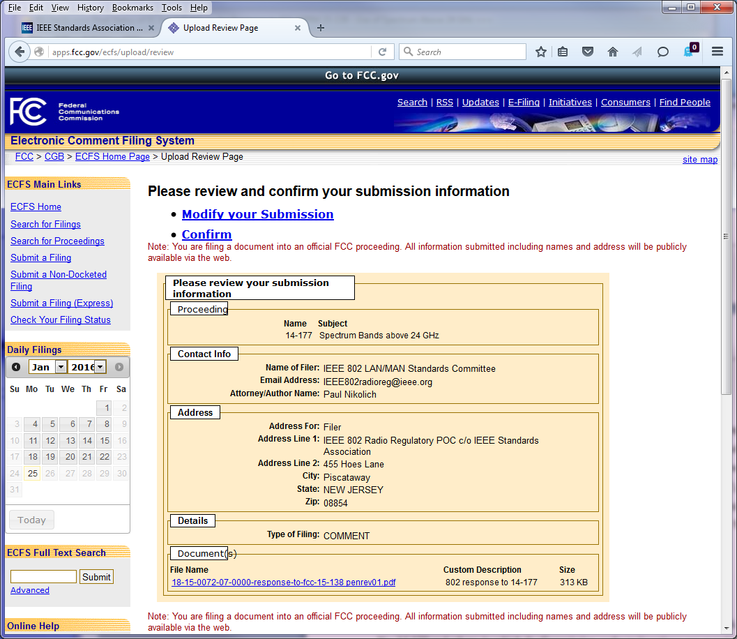The height and width of the screenshot is (639, 737).
Task: Reload the current page
Action: pos(383,52)
